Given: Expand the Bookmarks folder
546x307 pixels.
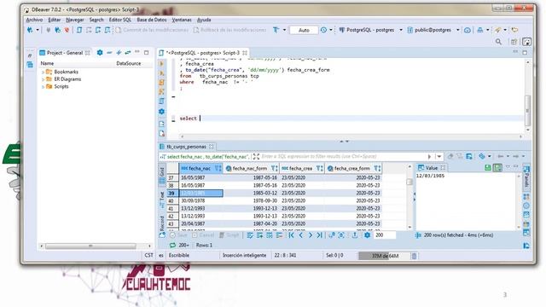Looking at the screenshot, I should coord(43,72).
